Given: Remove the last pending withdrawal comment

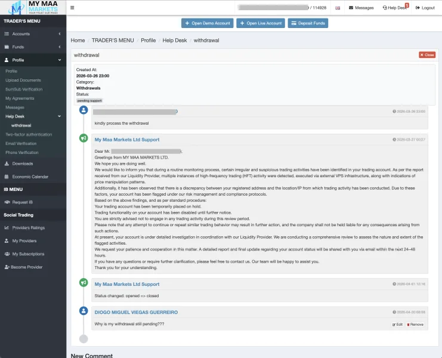Looking at the screenshot, I should pos(415,325).
